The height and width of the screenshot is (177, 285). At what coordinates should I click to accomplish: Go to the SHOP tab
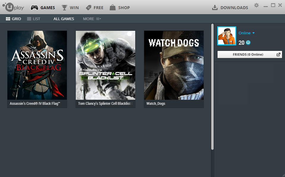(120, 8)
